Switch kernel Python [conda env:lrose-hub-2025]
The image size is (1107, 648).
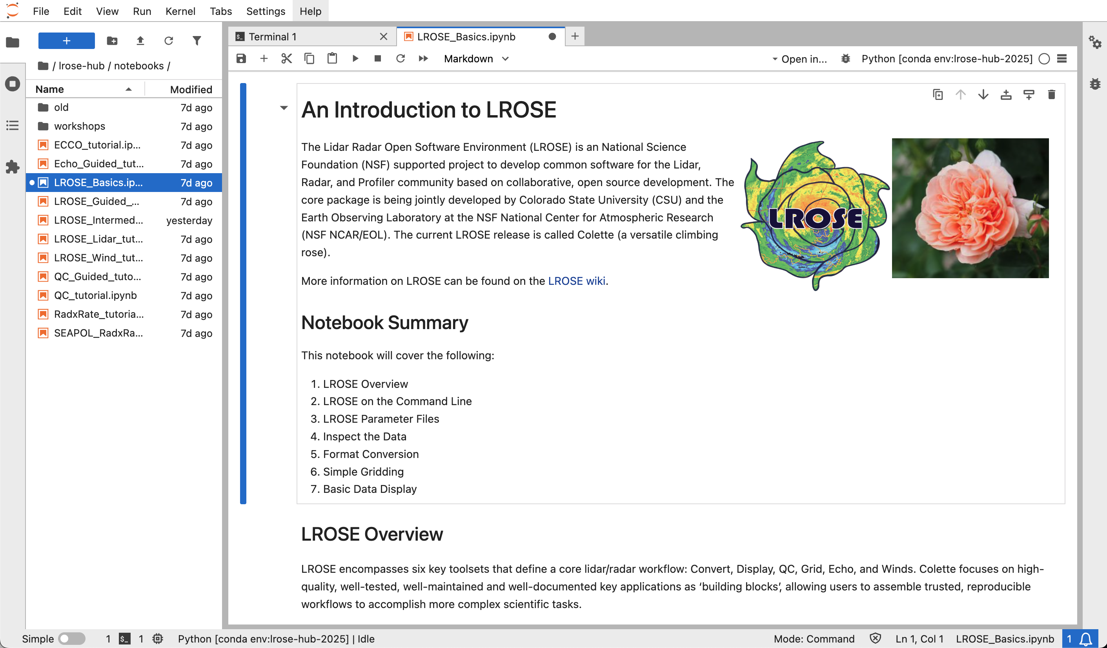pyautogui.click(x=947, y=59)
